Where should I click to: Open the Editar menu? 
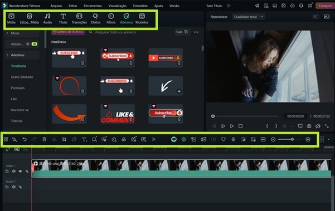coord(72,6)
